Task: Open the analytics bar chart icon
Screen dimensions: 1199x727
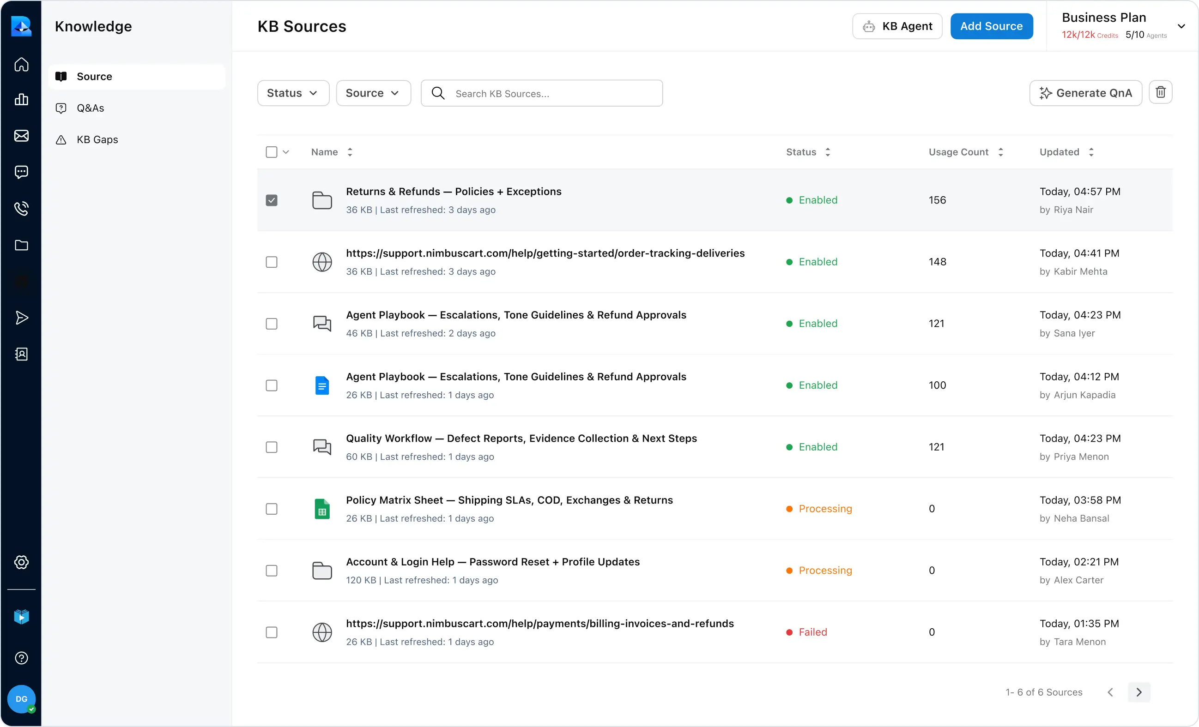Action: click(x=21, y=100)
